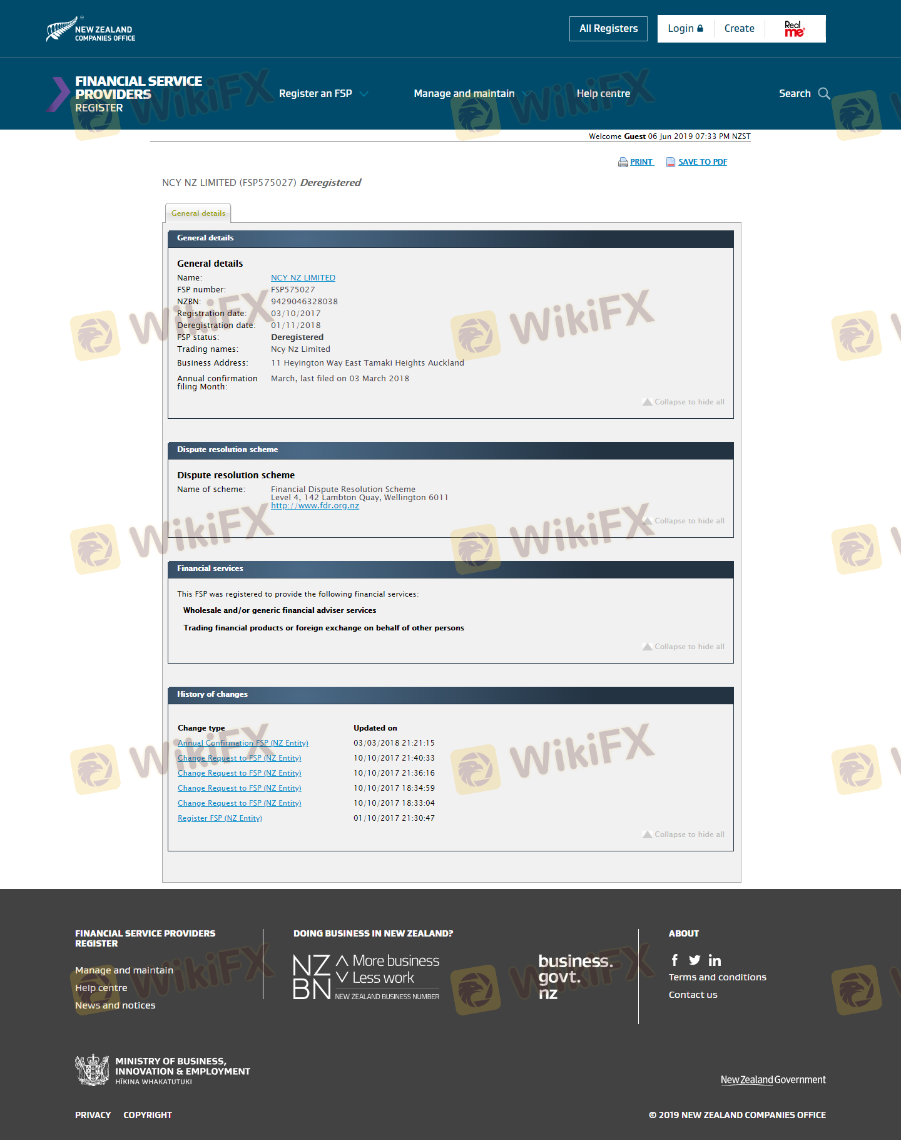
Task: Click the business.govt.nz logo
Action: click(576, 977)
